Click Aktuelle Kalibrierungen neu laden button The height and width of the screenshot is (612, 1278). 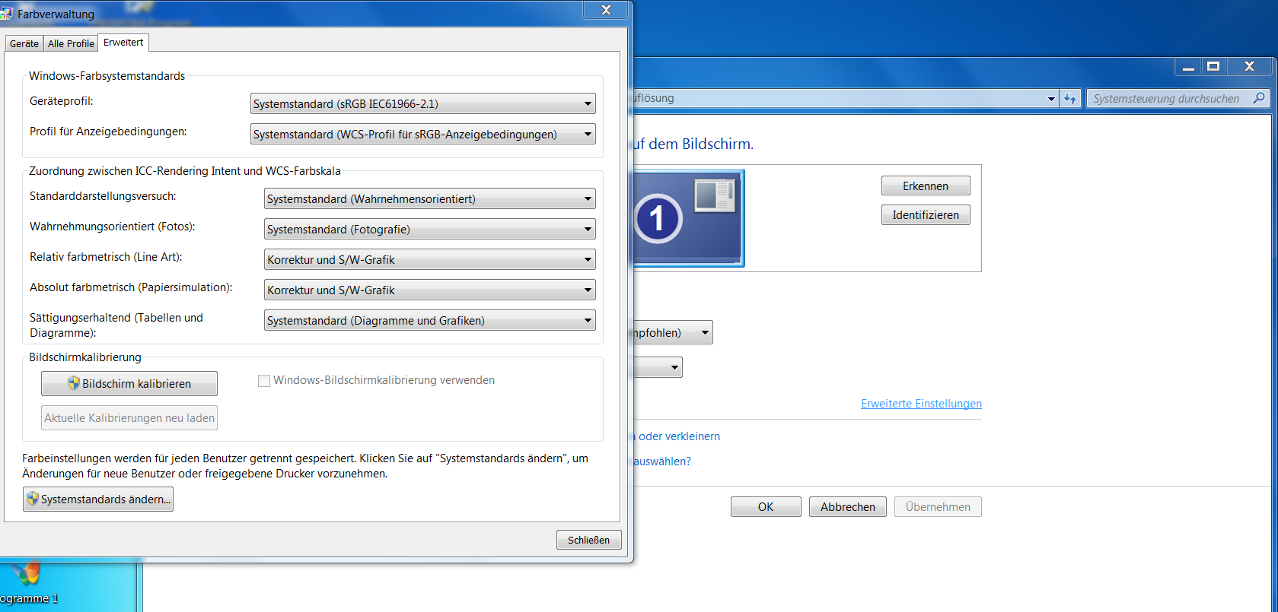point(129,417)
